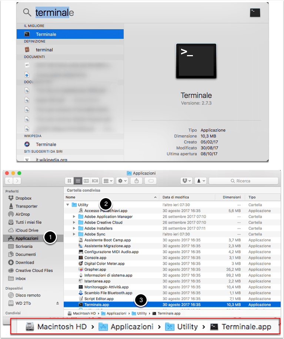
Task: Open Transporter in the sidebar
Action: pyautogui.click(x=33, y=206)
